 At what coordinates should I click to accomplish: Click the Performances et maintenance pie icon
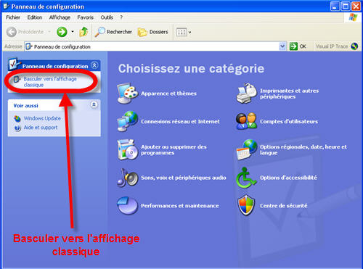tap(128, 206)
